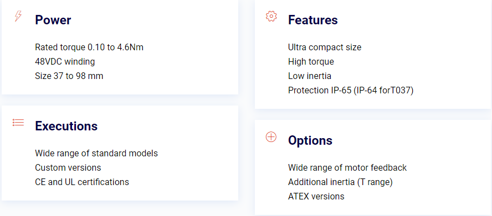Viewport: 492px width, 216px height.
Task: Click the Ultra compact size text
Action: [x=325, y=48]
